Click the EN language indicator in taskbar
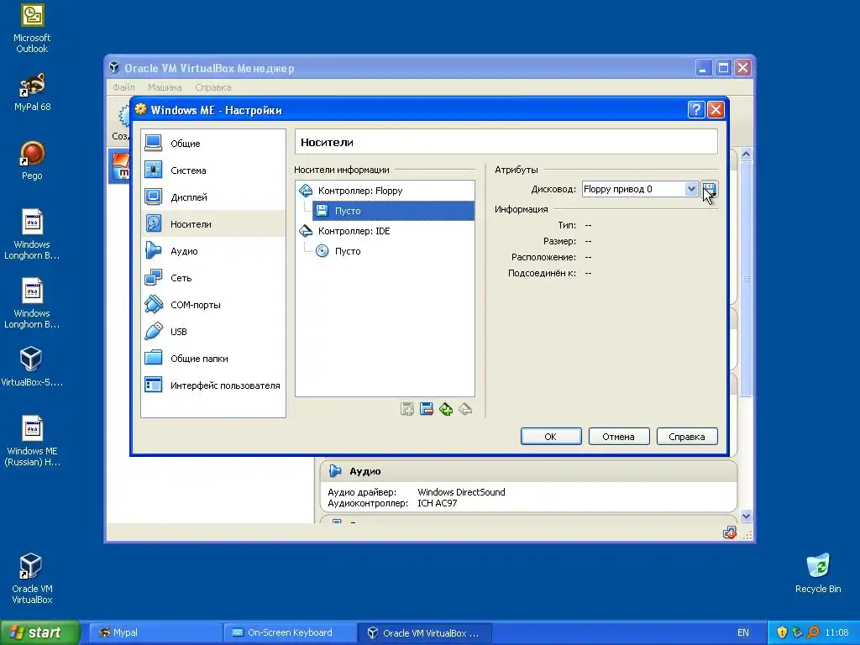This screenshot has width=860, height=645. 743,632
